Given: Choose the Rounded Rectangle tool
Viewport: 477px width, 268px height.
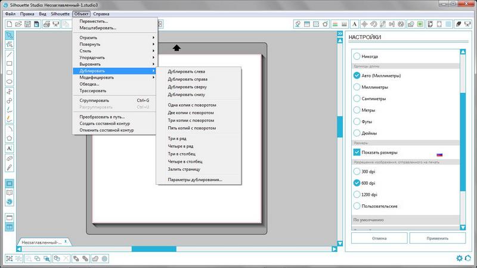Looking at the screenshot, I should [x=10, y=73].
